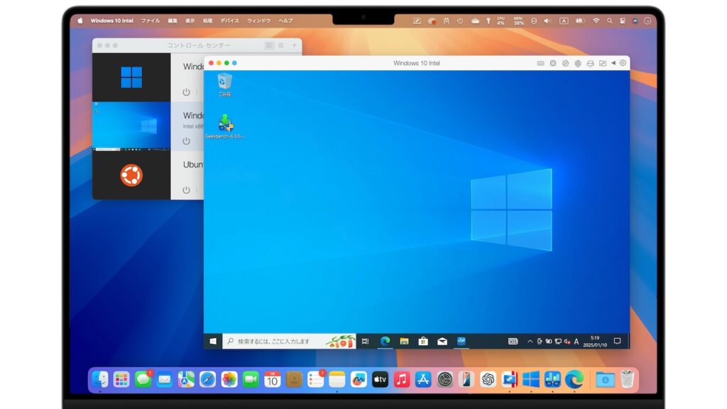Select the Geekbench installer icon on Windows desktop
Viewport: 727px width, 409px height.
[225, 126]
